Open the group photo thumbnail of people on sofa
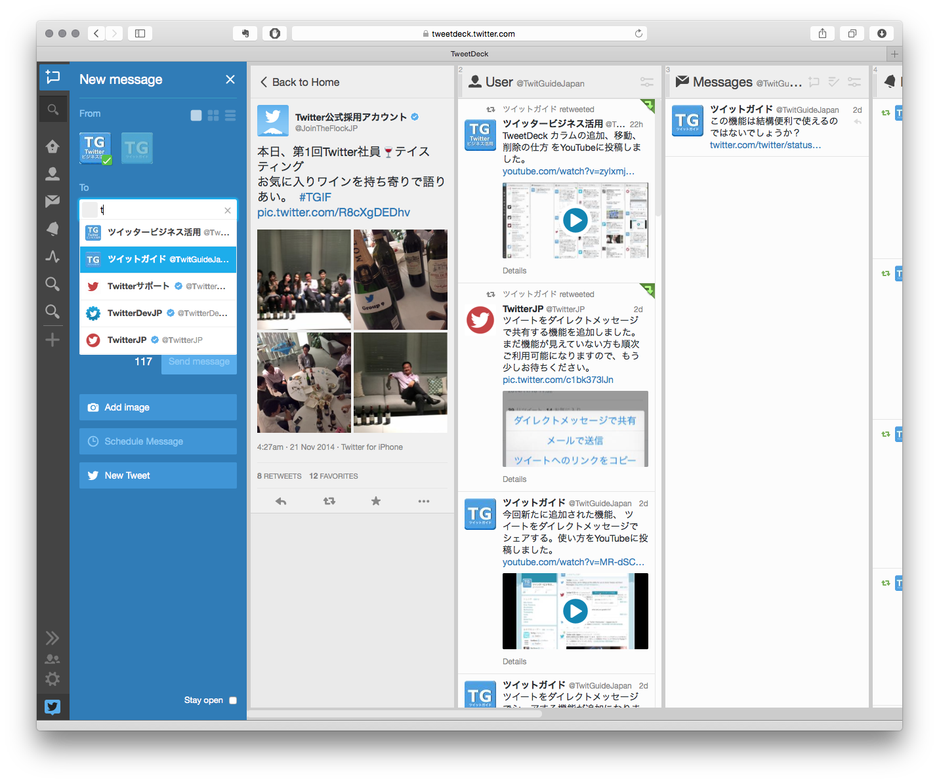 [x=304, y=279]
